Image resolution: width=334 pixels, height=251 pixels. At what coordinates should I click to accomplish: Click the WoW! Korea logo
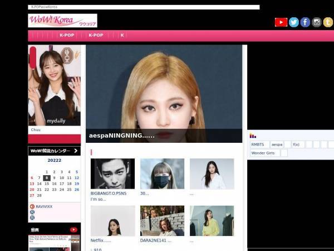pyautogui.click(x=62, y=21)
